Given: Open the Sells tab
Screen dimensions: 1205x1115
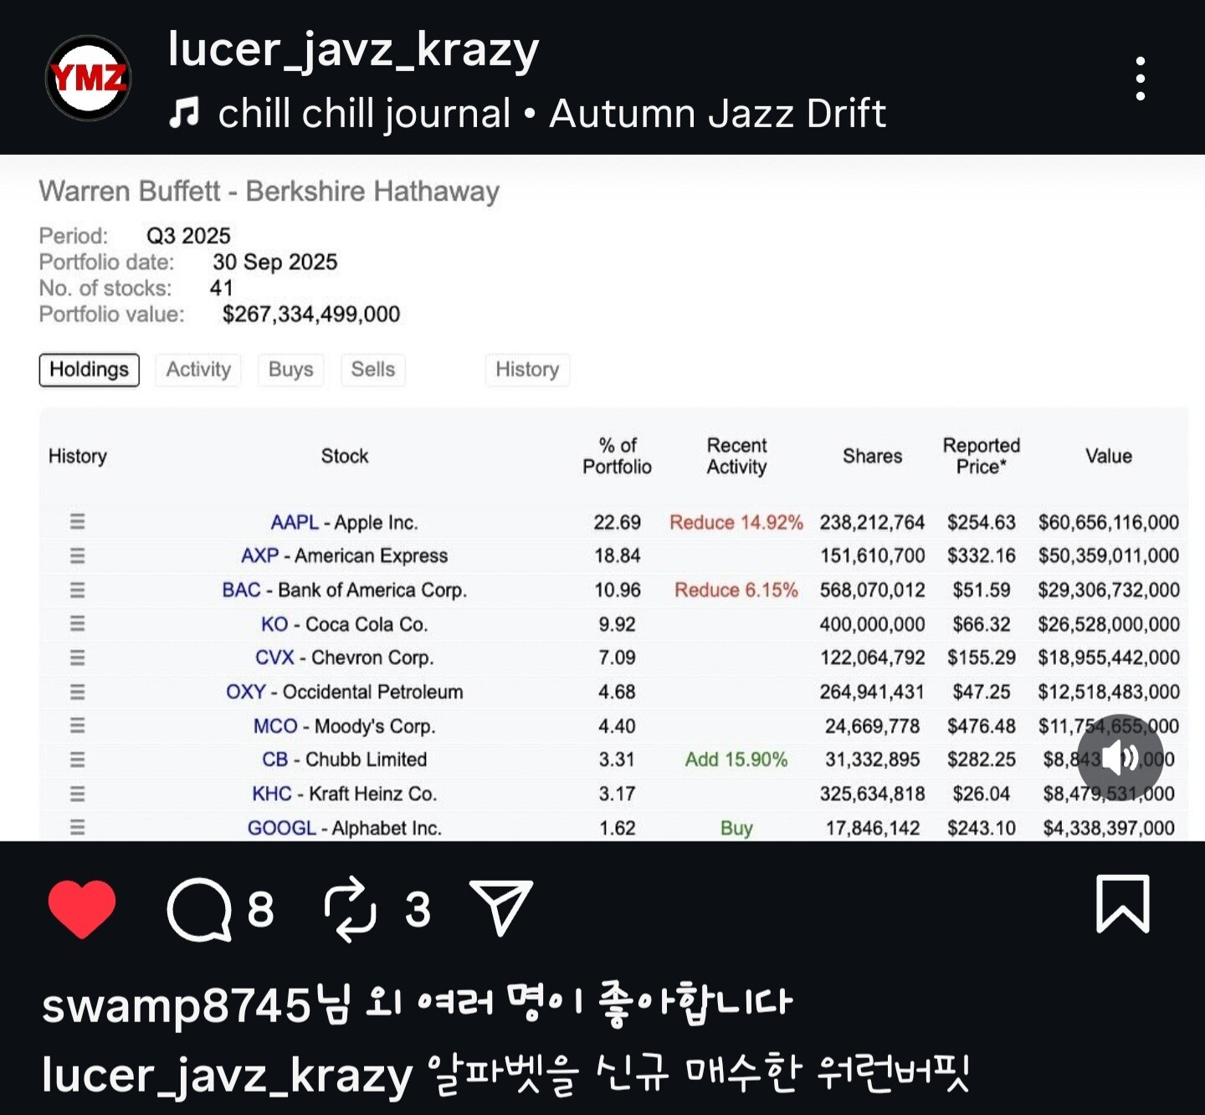Looking at the screenshot, I should click(x=372, y=370).
